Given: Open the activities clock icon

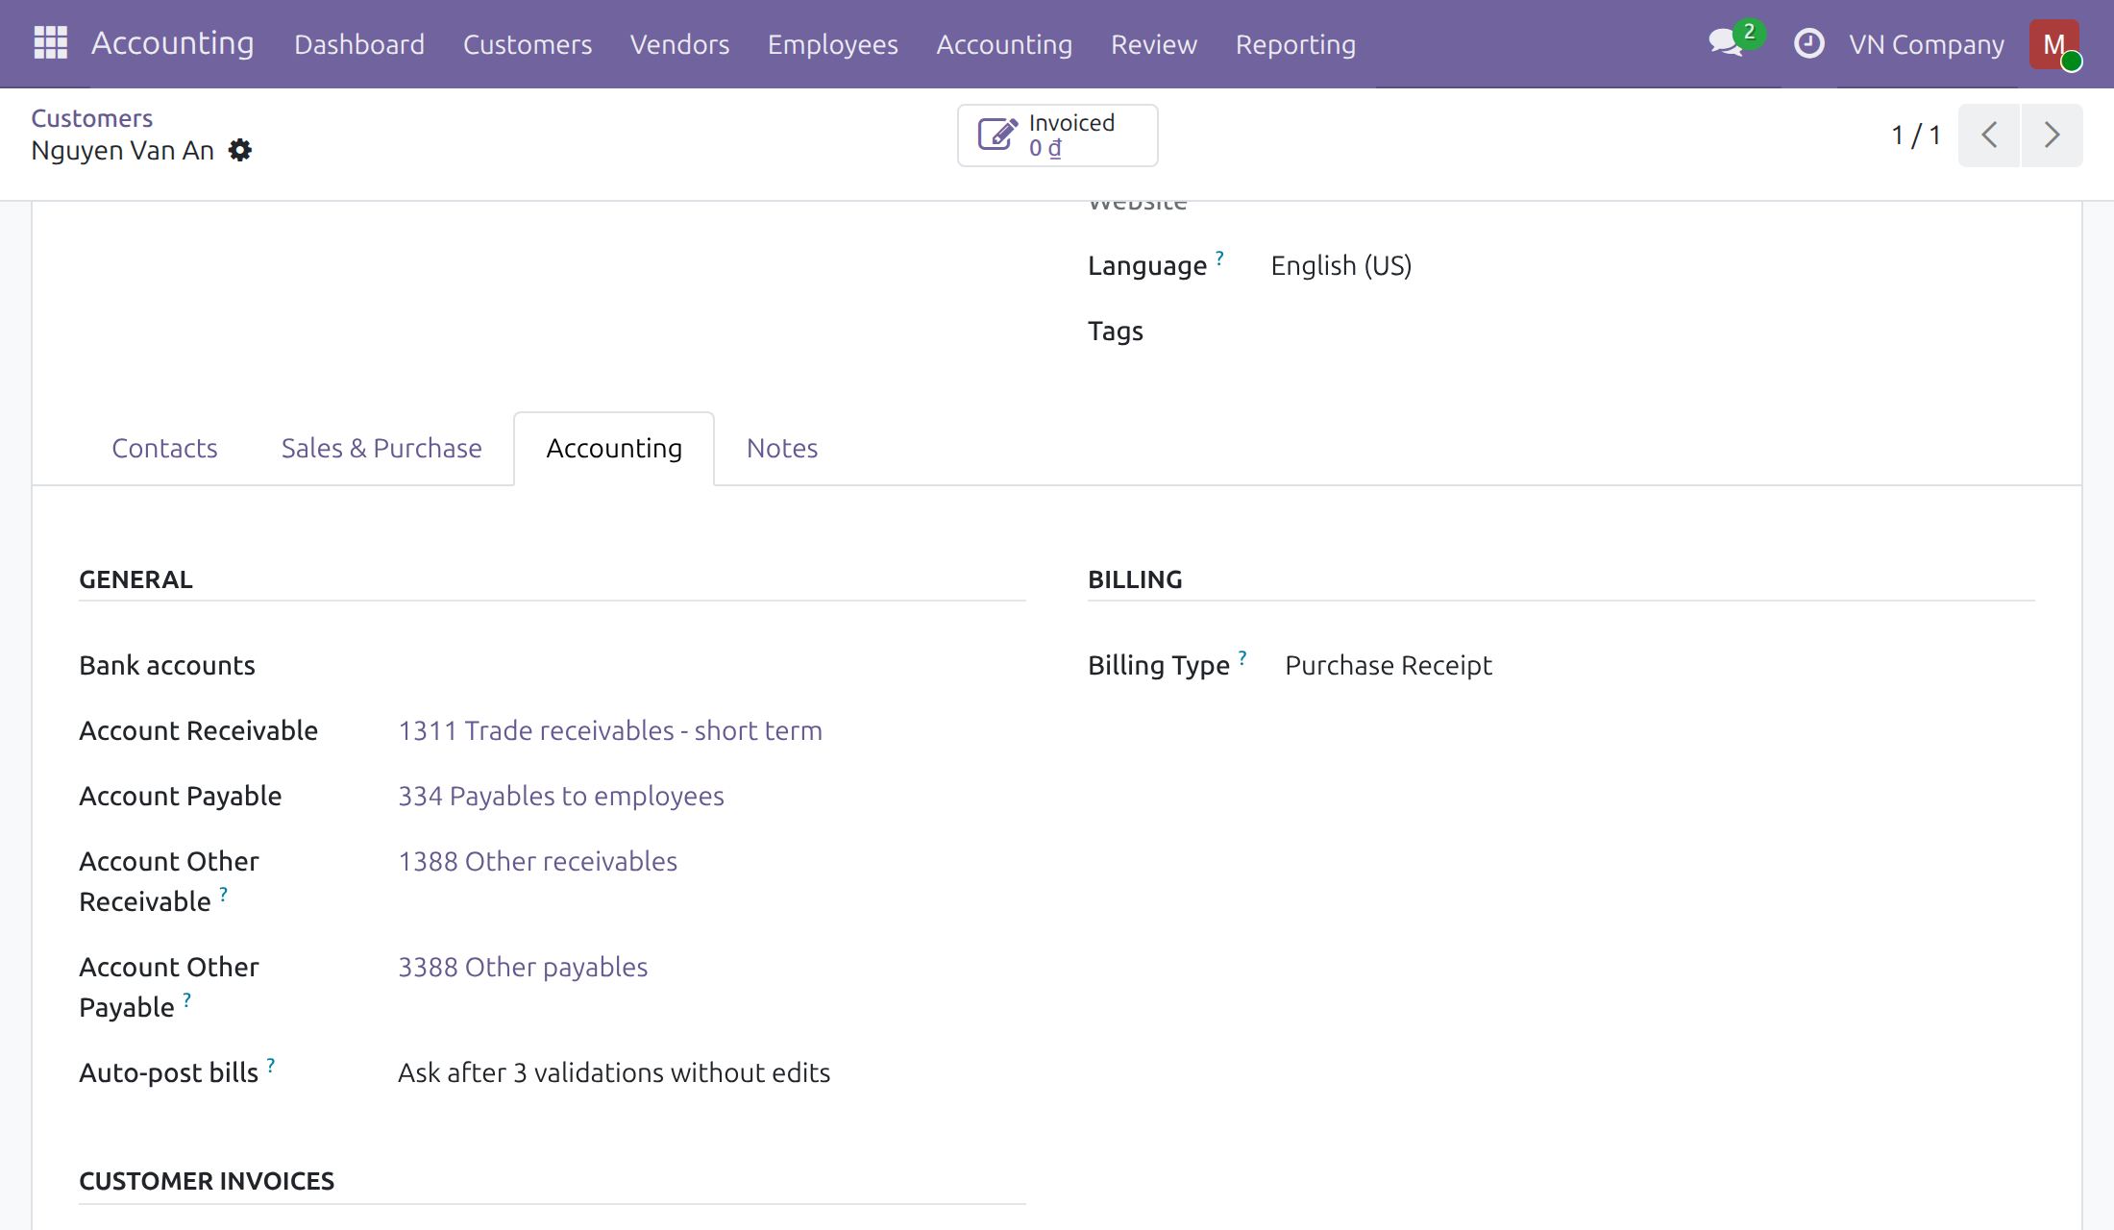Looking at the screenshot, I should point(1808,43).
